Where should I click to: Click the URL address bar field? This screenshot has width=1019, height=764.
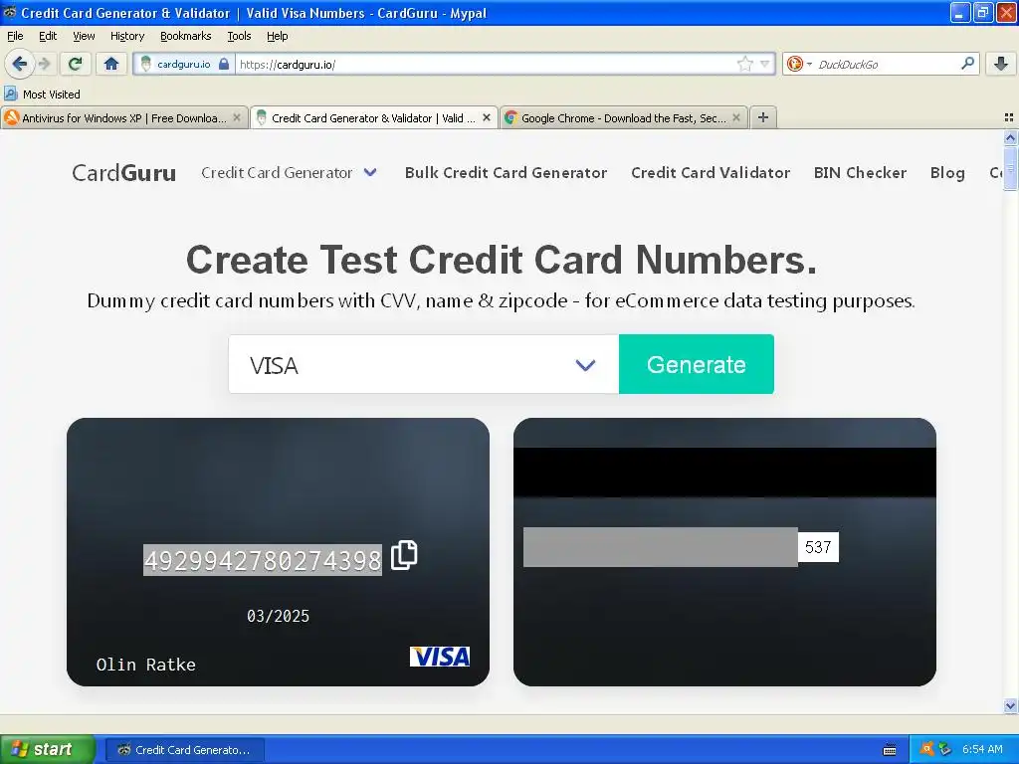click(486, 64)
